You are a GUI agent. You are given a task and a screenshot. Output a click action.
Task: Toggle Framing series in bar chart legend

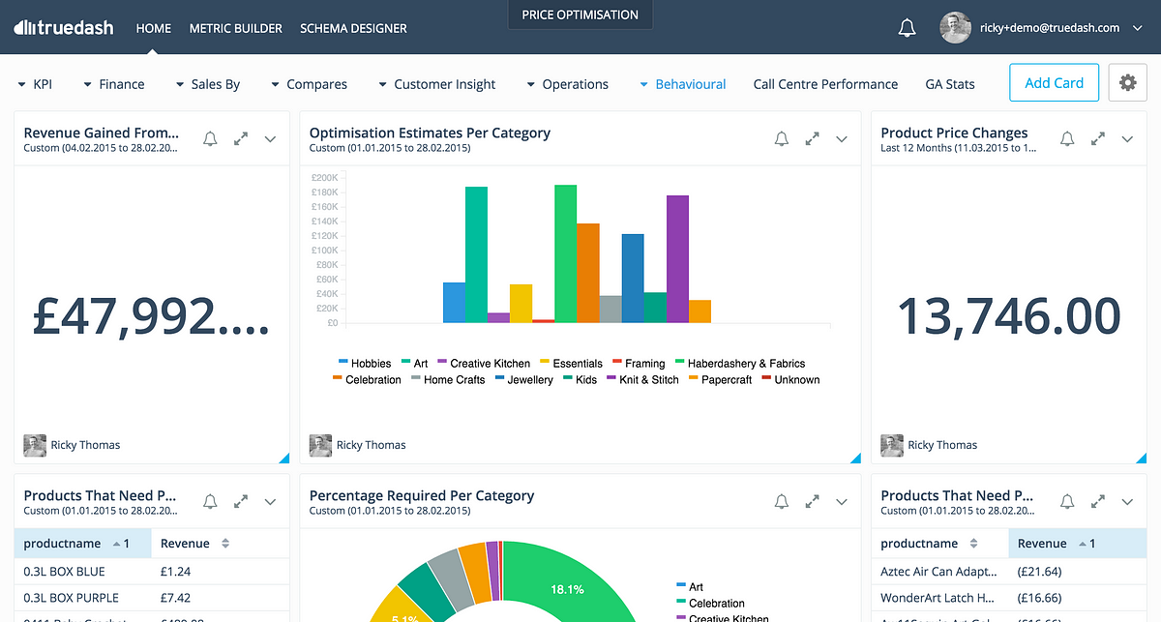point(639,364)
